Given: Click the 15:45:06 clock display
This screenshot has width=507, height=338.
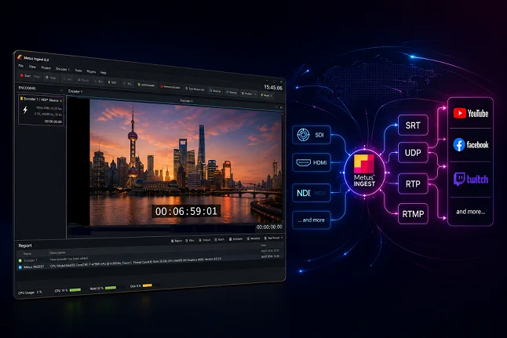Looking at the screenshot, I should (273, 87).
